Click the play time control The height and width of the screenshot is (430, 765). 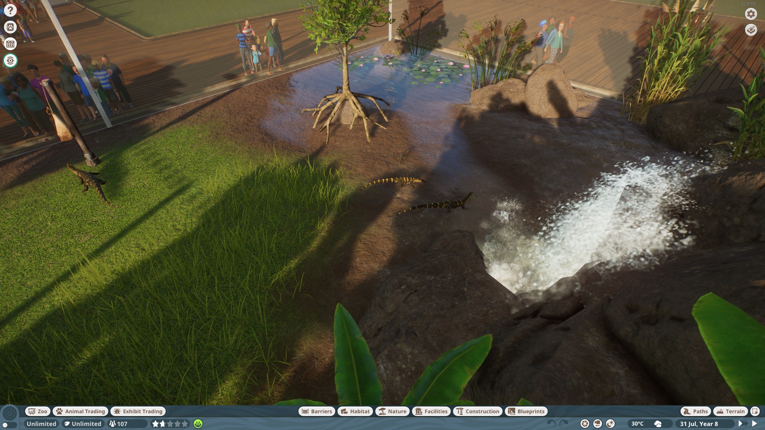[754, 424]
